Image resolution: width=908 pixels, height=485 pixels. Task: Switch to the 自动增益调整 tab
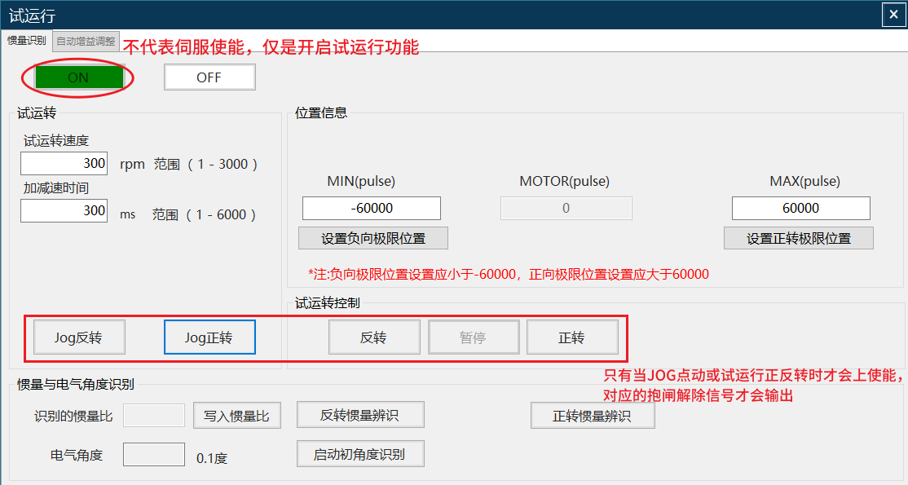[86, 41]
